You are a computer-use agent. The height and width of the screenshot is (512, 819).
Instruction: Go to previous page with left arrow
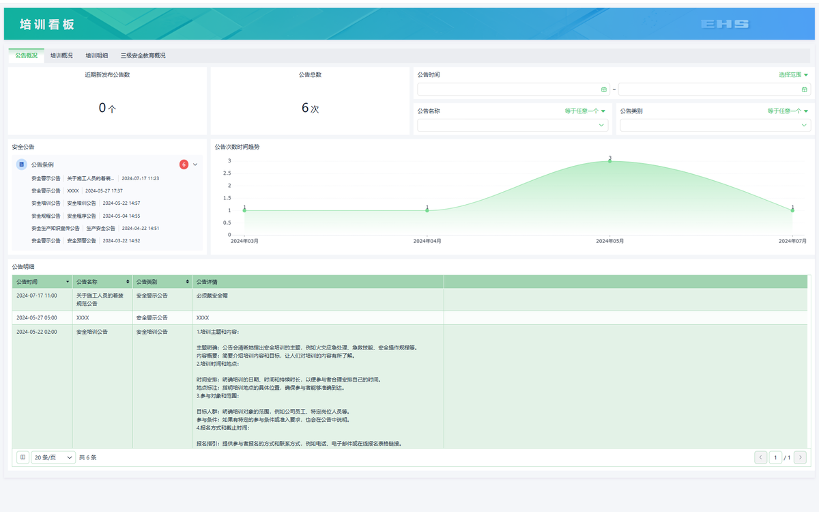tap(760, 457)
